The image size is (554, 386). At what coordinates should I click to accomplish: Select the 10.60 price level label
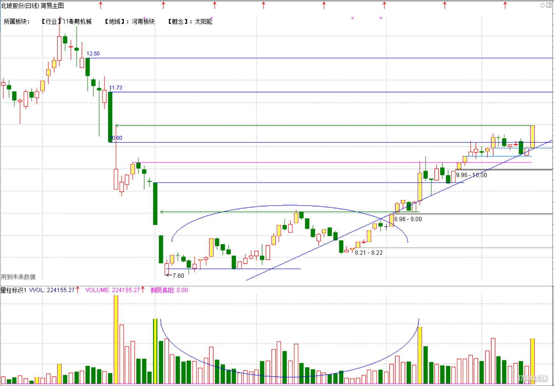[x=116, y=138]
